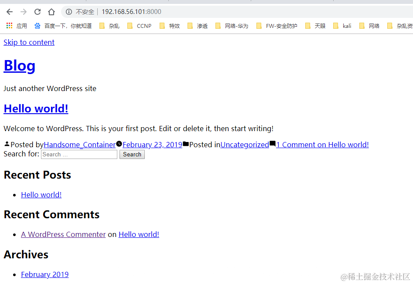Open the Baidu bookmark

[x=63, y=26]
